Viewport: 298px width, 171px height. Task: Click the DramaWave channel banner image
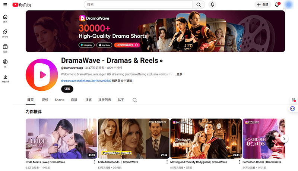[155, 31]
